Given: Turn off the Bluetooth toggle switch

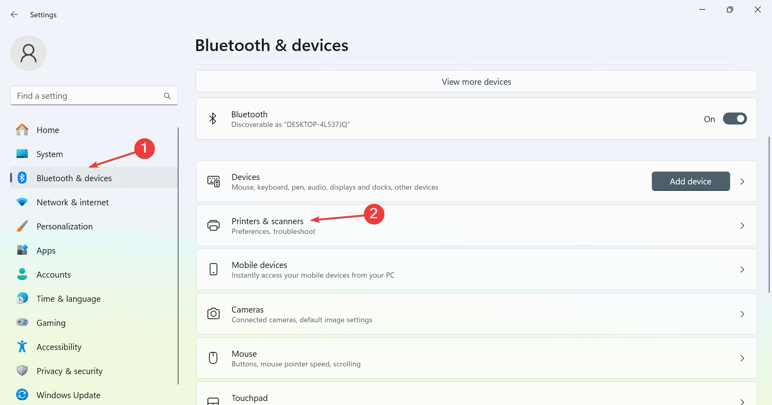Looking at the screenshot, I should pyautogui.click(x=735, y=119).
